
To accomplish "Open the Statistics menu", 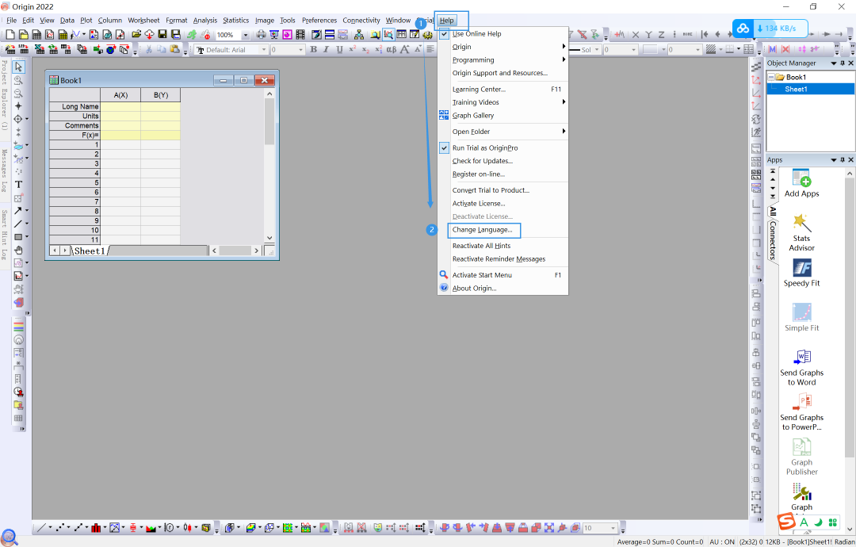I will click(x=236, y=20).
